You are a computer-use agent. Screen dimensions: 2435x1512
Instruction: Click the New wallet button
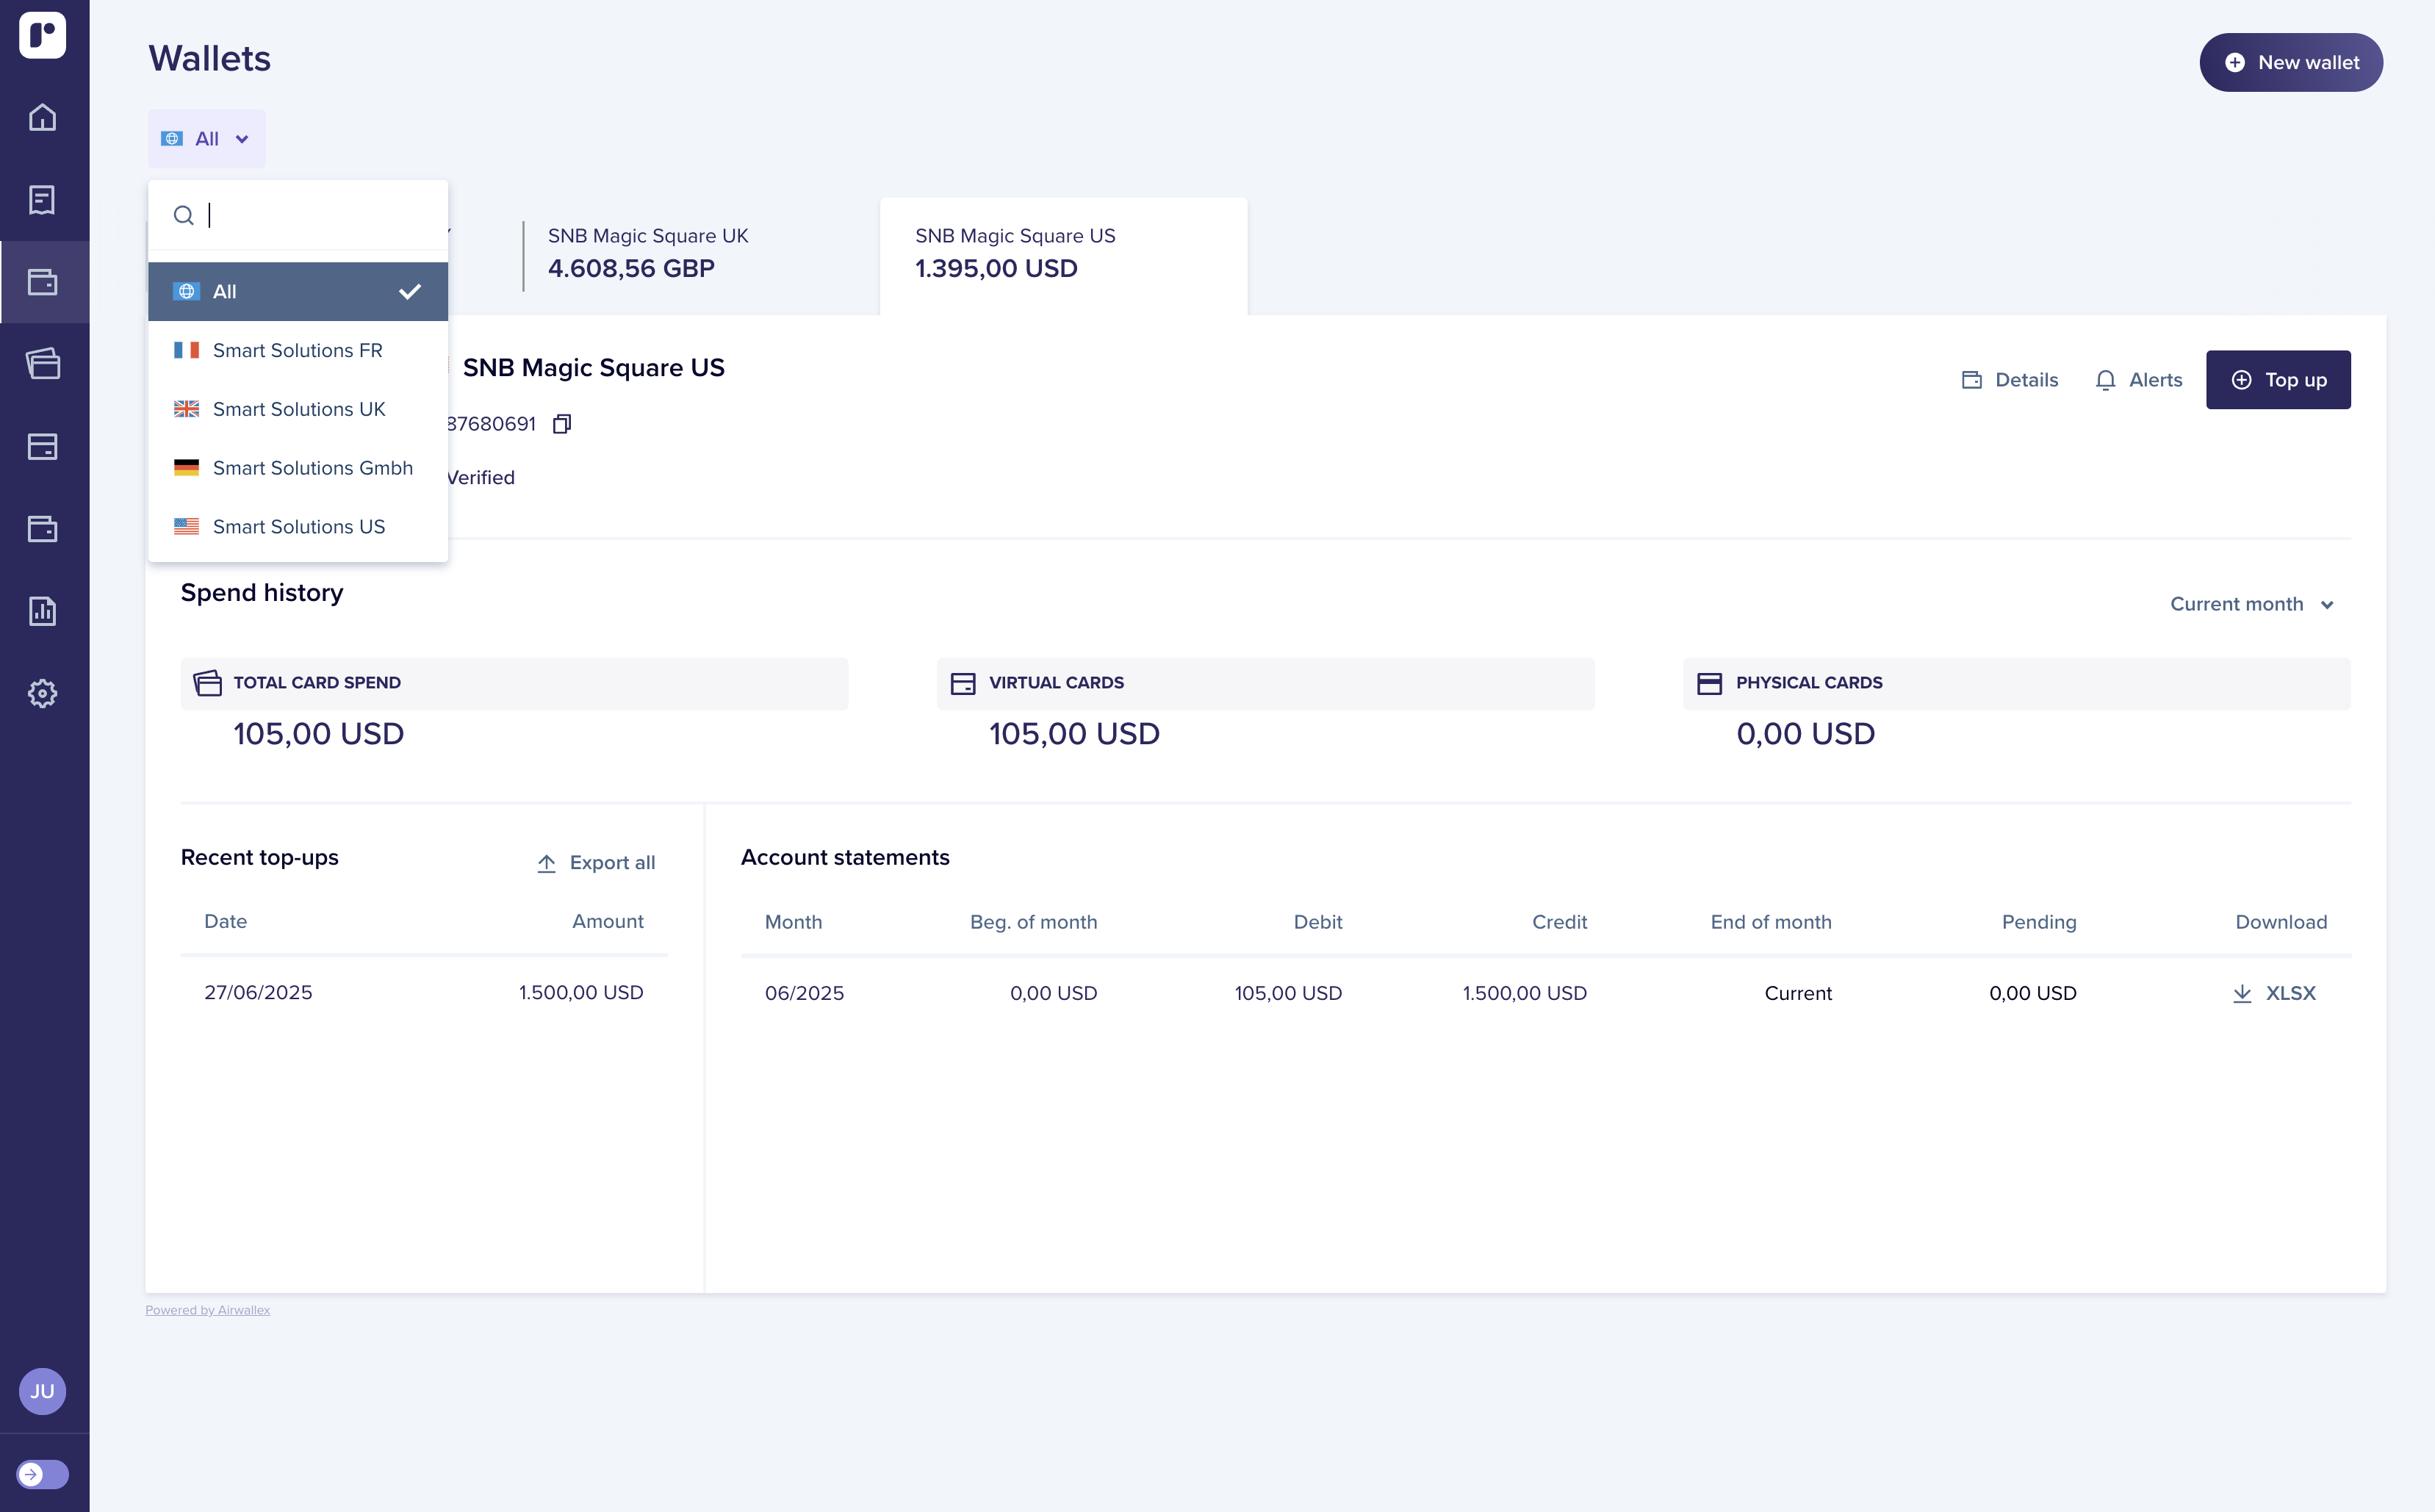point(2290,63)
